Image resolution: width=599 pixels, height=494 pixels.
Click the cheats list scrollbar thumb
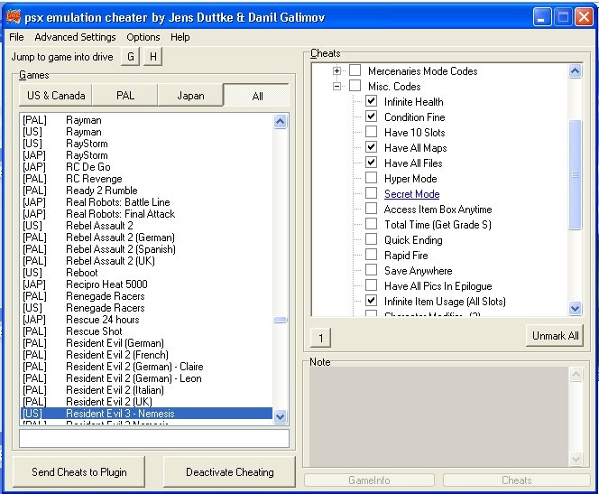(575, 174)
